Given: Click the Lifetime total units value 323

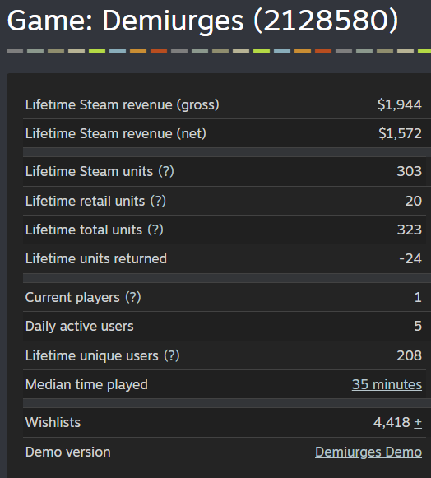Looking at the screenshot, I should point(410,230).
